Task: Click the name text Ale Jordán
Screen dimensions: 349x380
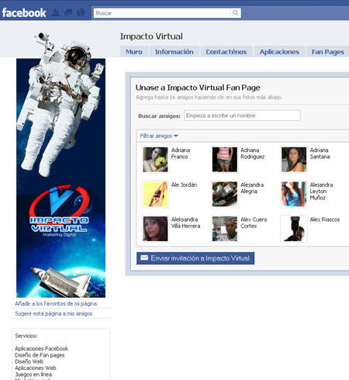Action: pos(184,185)
